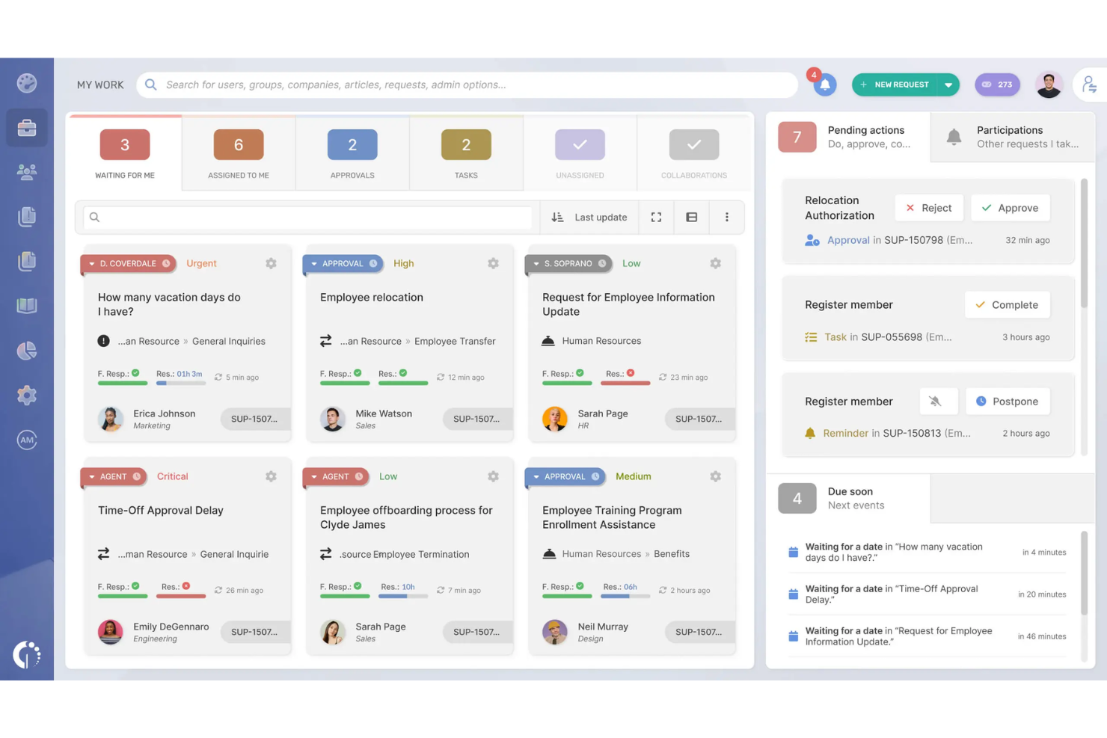Click the fullscreen expand icon near Last update
This screenshot has width=1107, height=738.
click(656, 217)
